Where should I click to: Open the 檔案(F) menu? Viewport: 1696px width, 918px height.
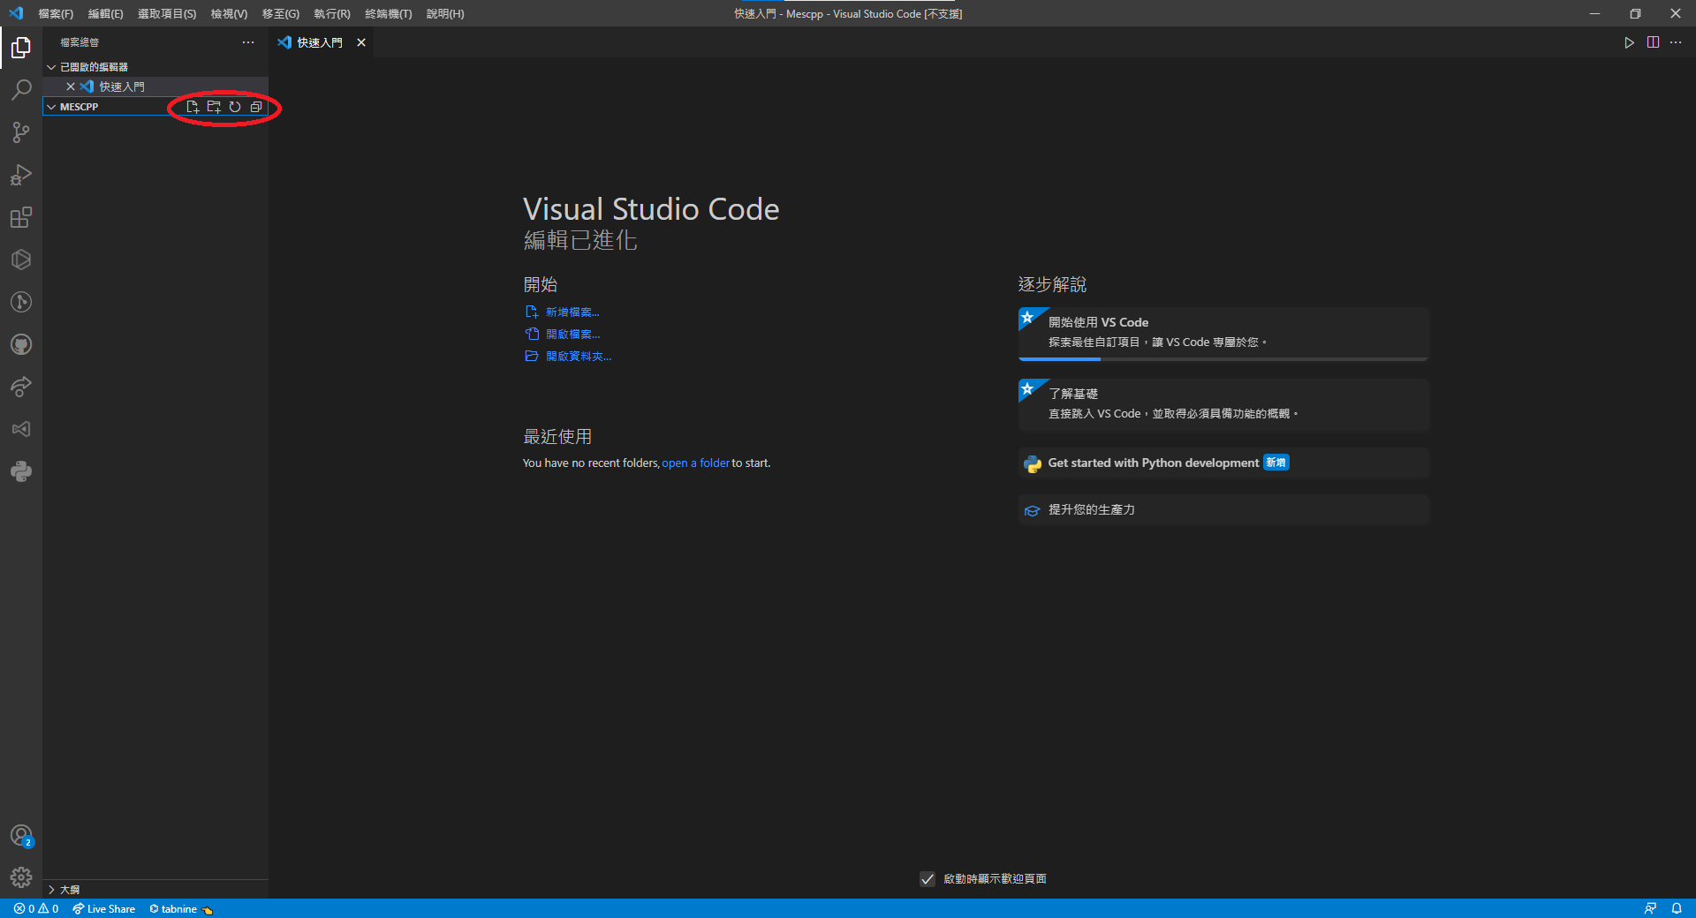[x=56, y=13]
